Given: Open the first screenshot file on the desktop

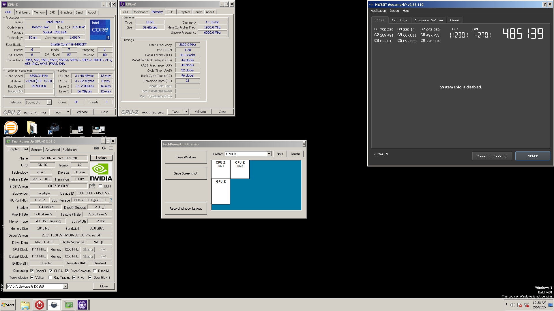Looking at the screenshot, I should tap(76, 130).
